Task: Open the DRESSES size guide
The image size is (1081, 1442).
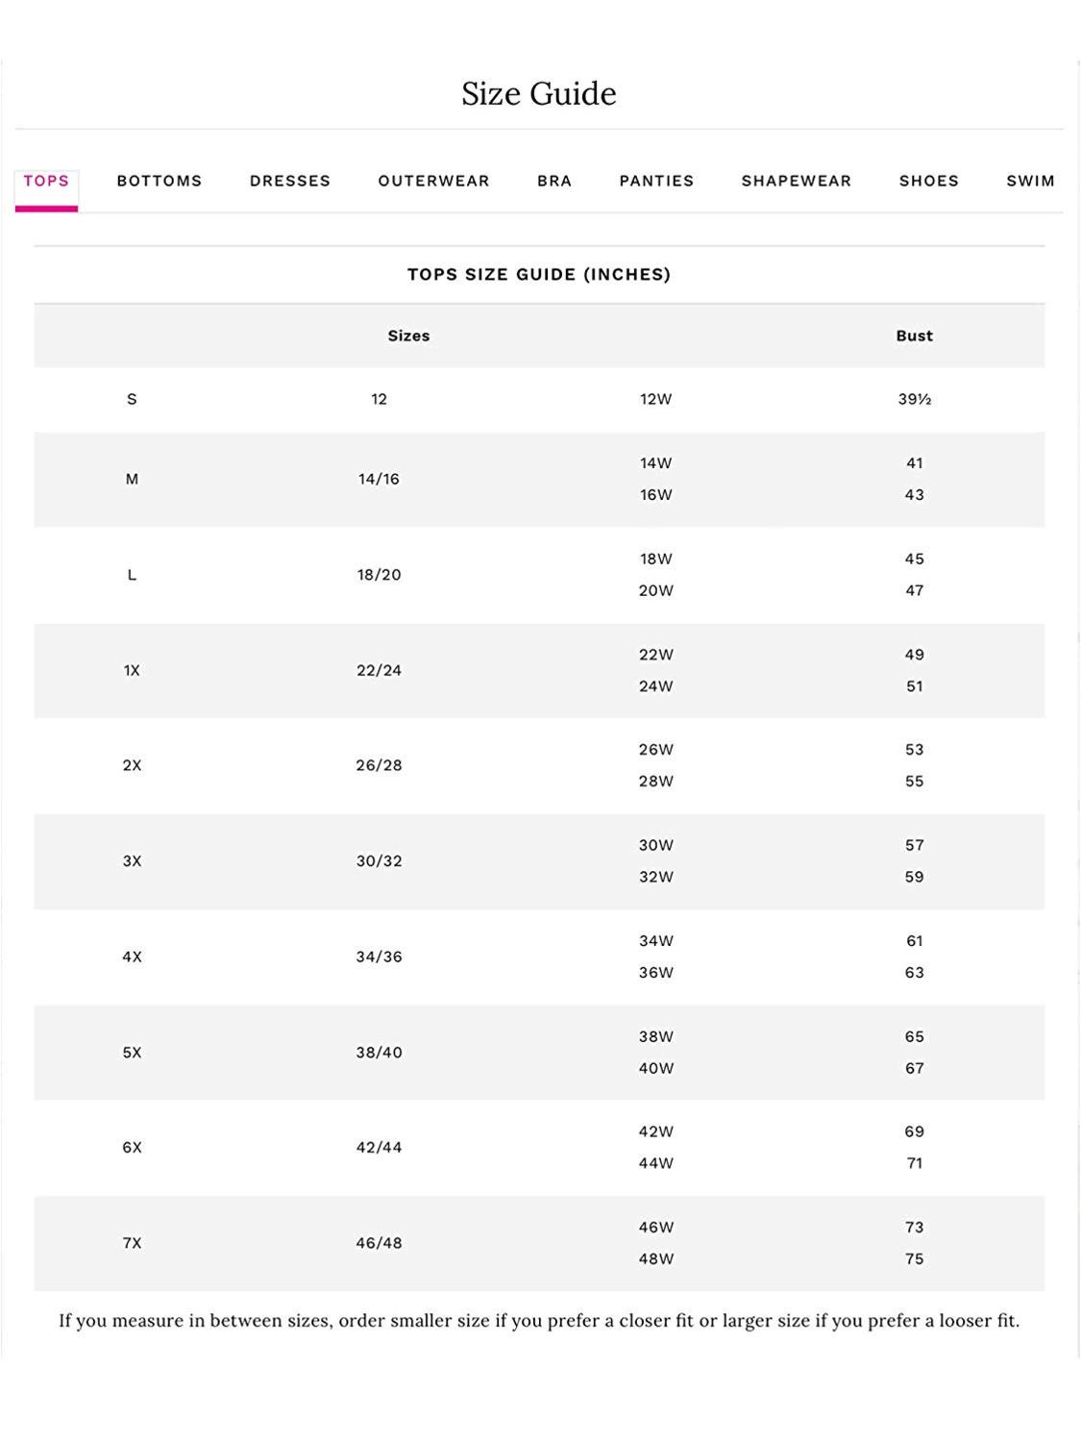Action: coord(289,181)
